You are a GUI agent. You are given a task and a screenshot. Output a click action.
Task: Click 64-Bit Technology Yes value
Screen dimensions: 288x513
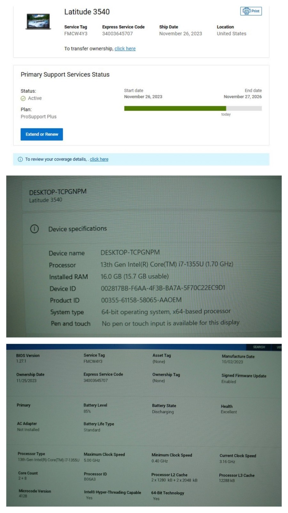[x=156, y=499]
